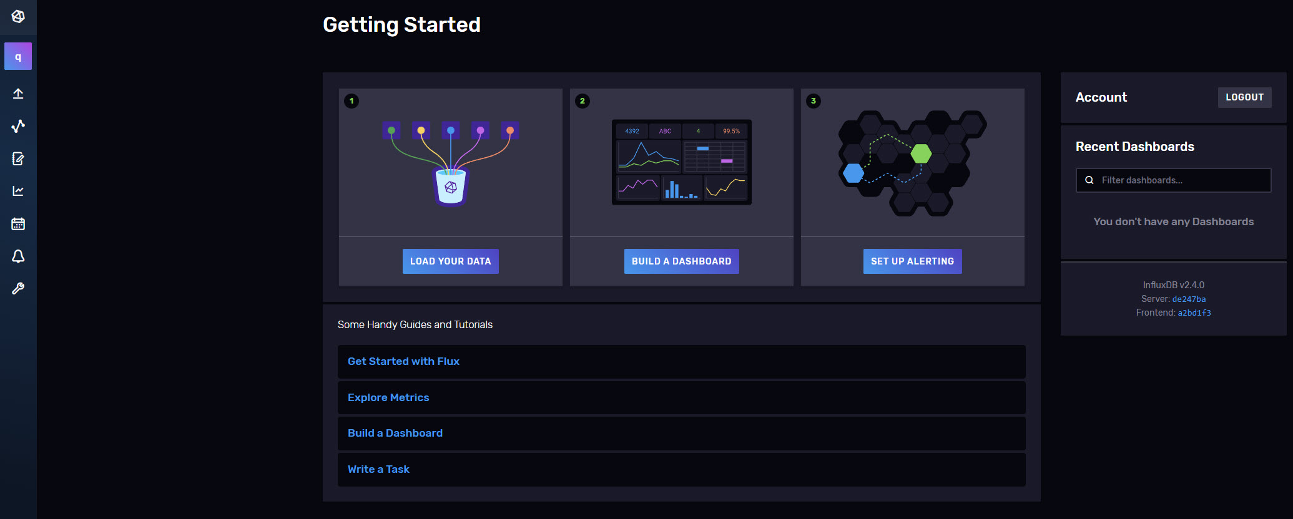Open the Load Data upload icon
1293x519 pixels.
pyautogui.click(x=18, y=94)
